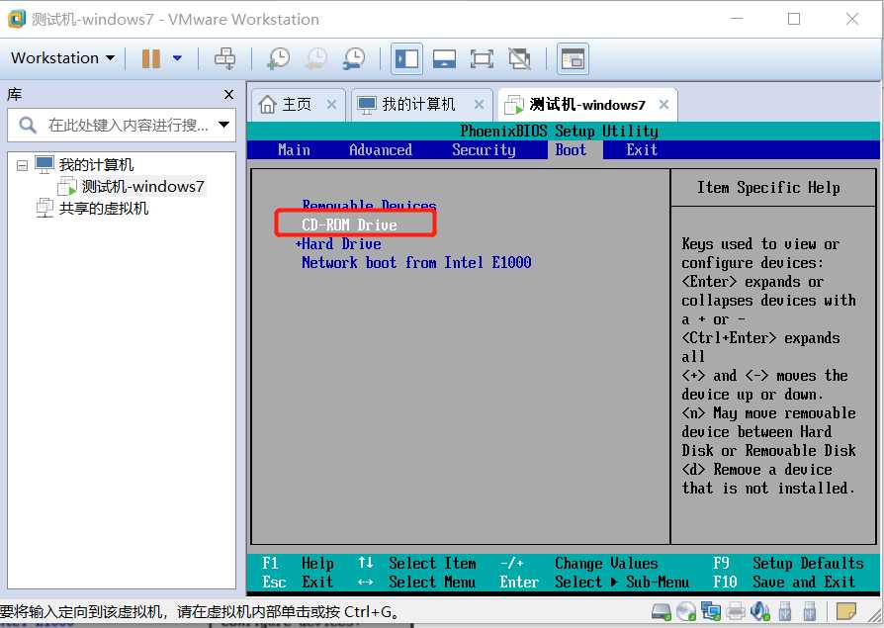
Task: Collapse the 我的计算机 tree node
Action: pos(22,166)
